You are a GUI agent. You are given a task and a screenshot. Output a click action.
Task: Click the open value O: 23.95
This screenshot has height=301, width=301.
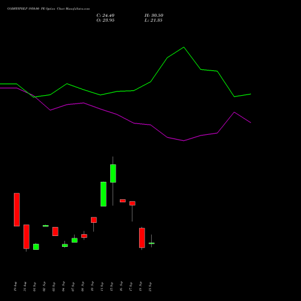(105, 20)
